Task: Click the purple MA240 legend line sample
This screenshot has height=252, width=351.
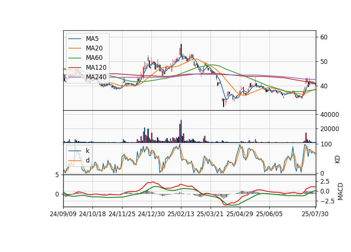Action: pyautogui.click(x=75, y=77)
